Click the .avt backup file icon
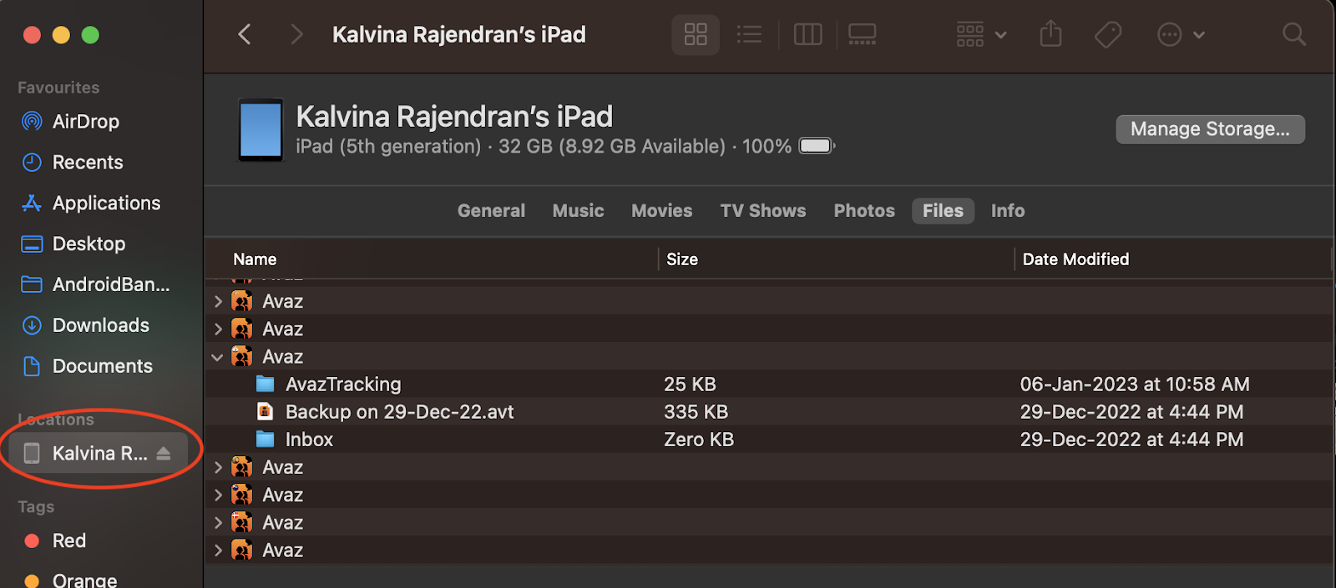 265,411
